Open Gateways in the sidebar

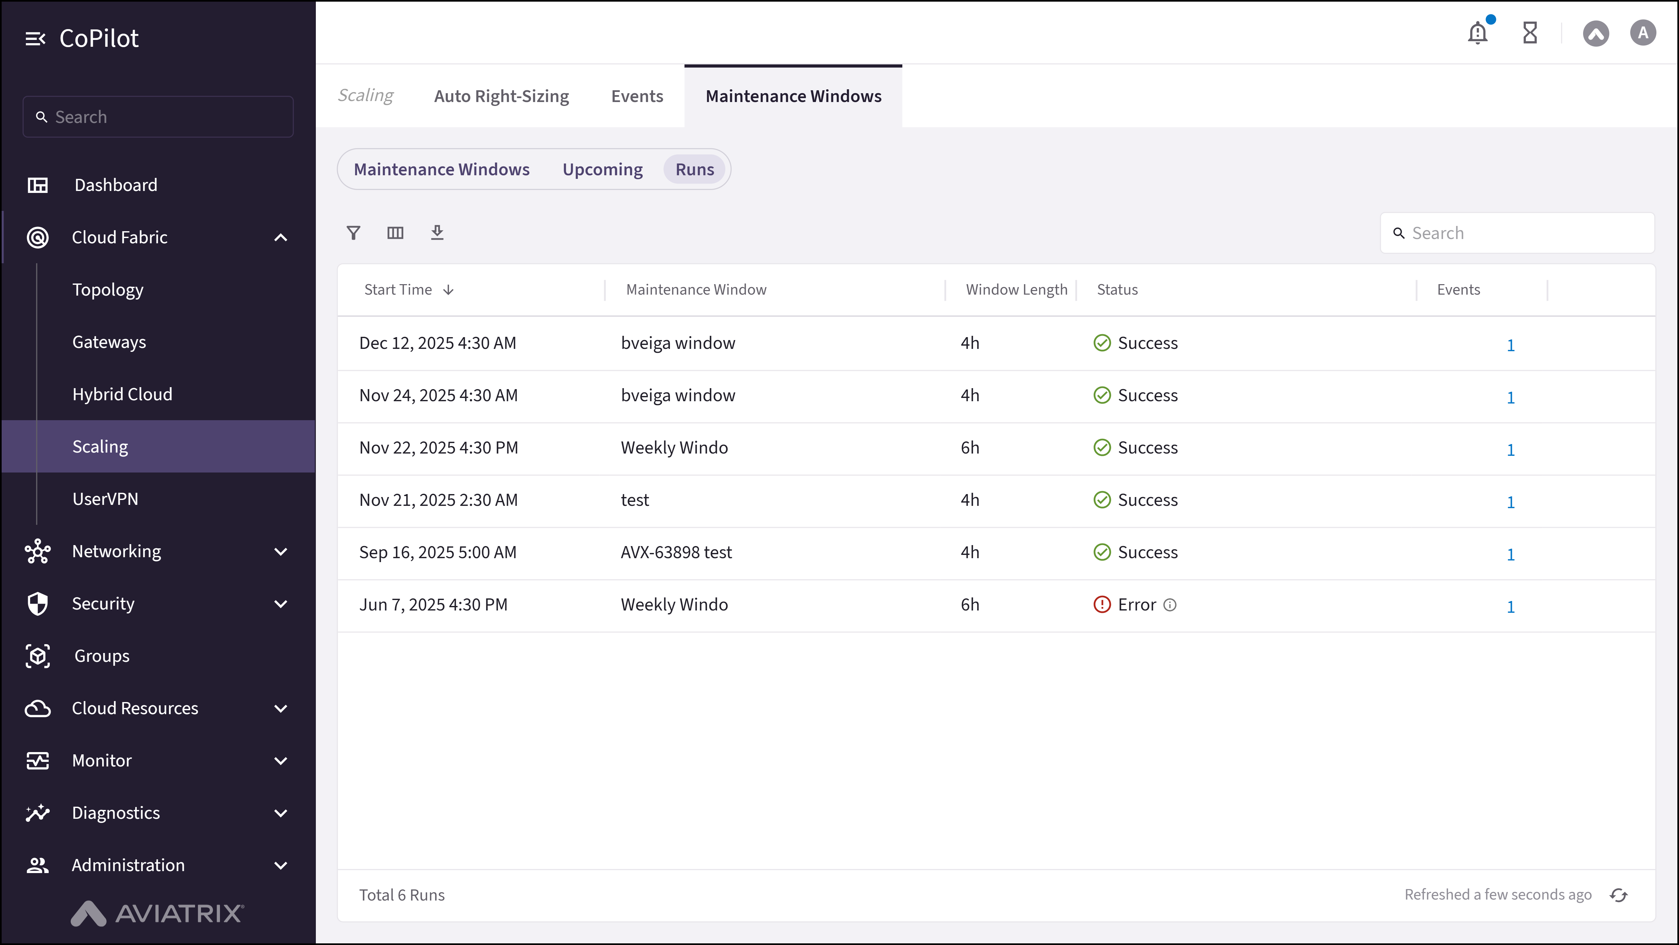[109, 342]
